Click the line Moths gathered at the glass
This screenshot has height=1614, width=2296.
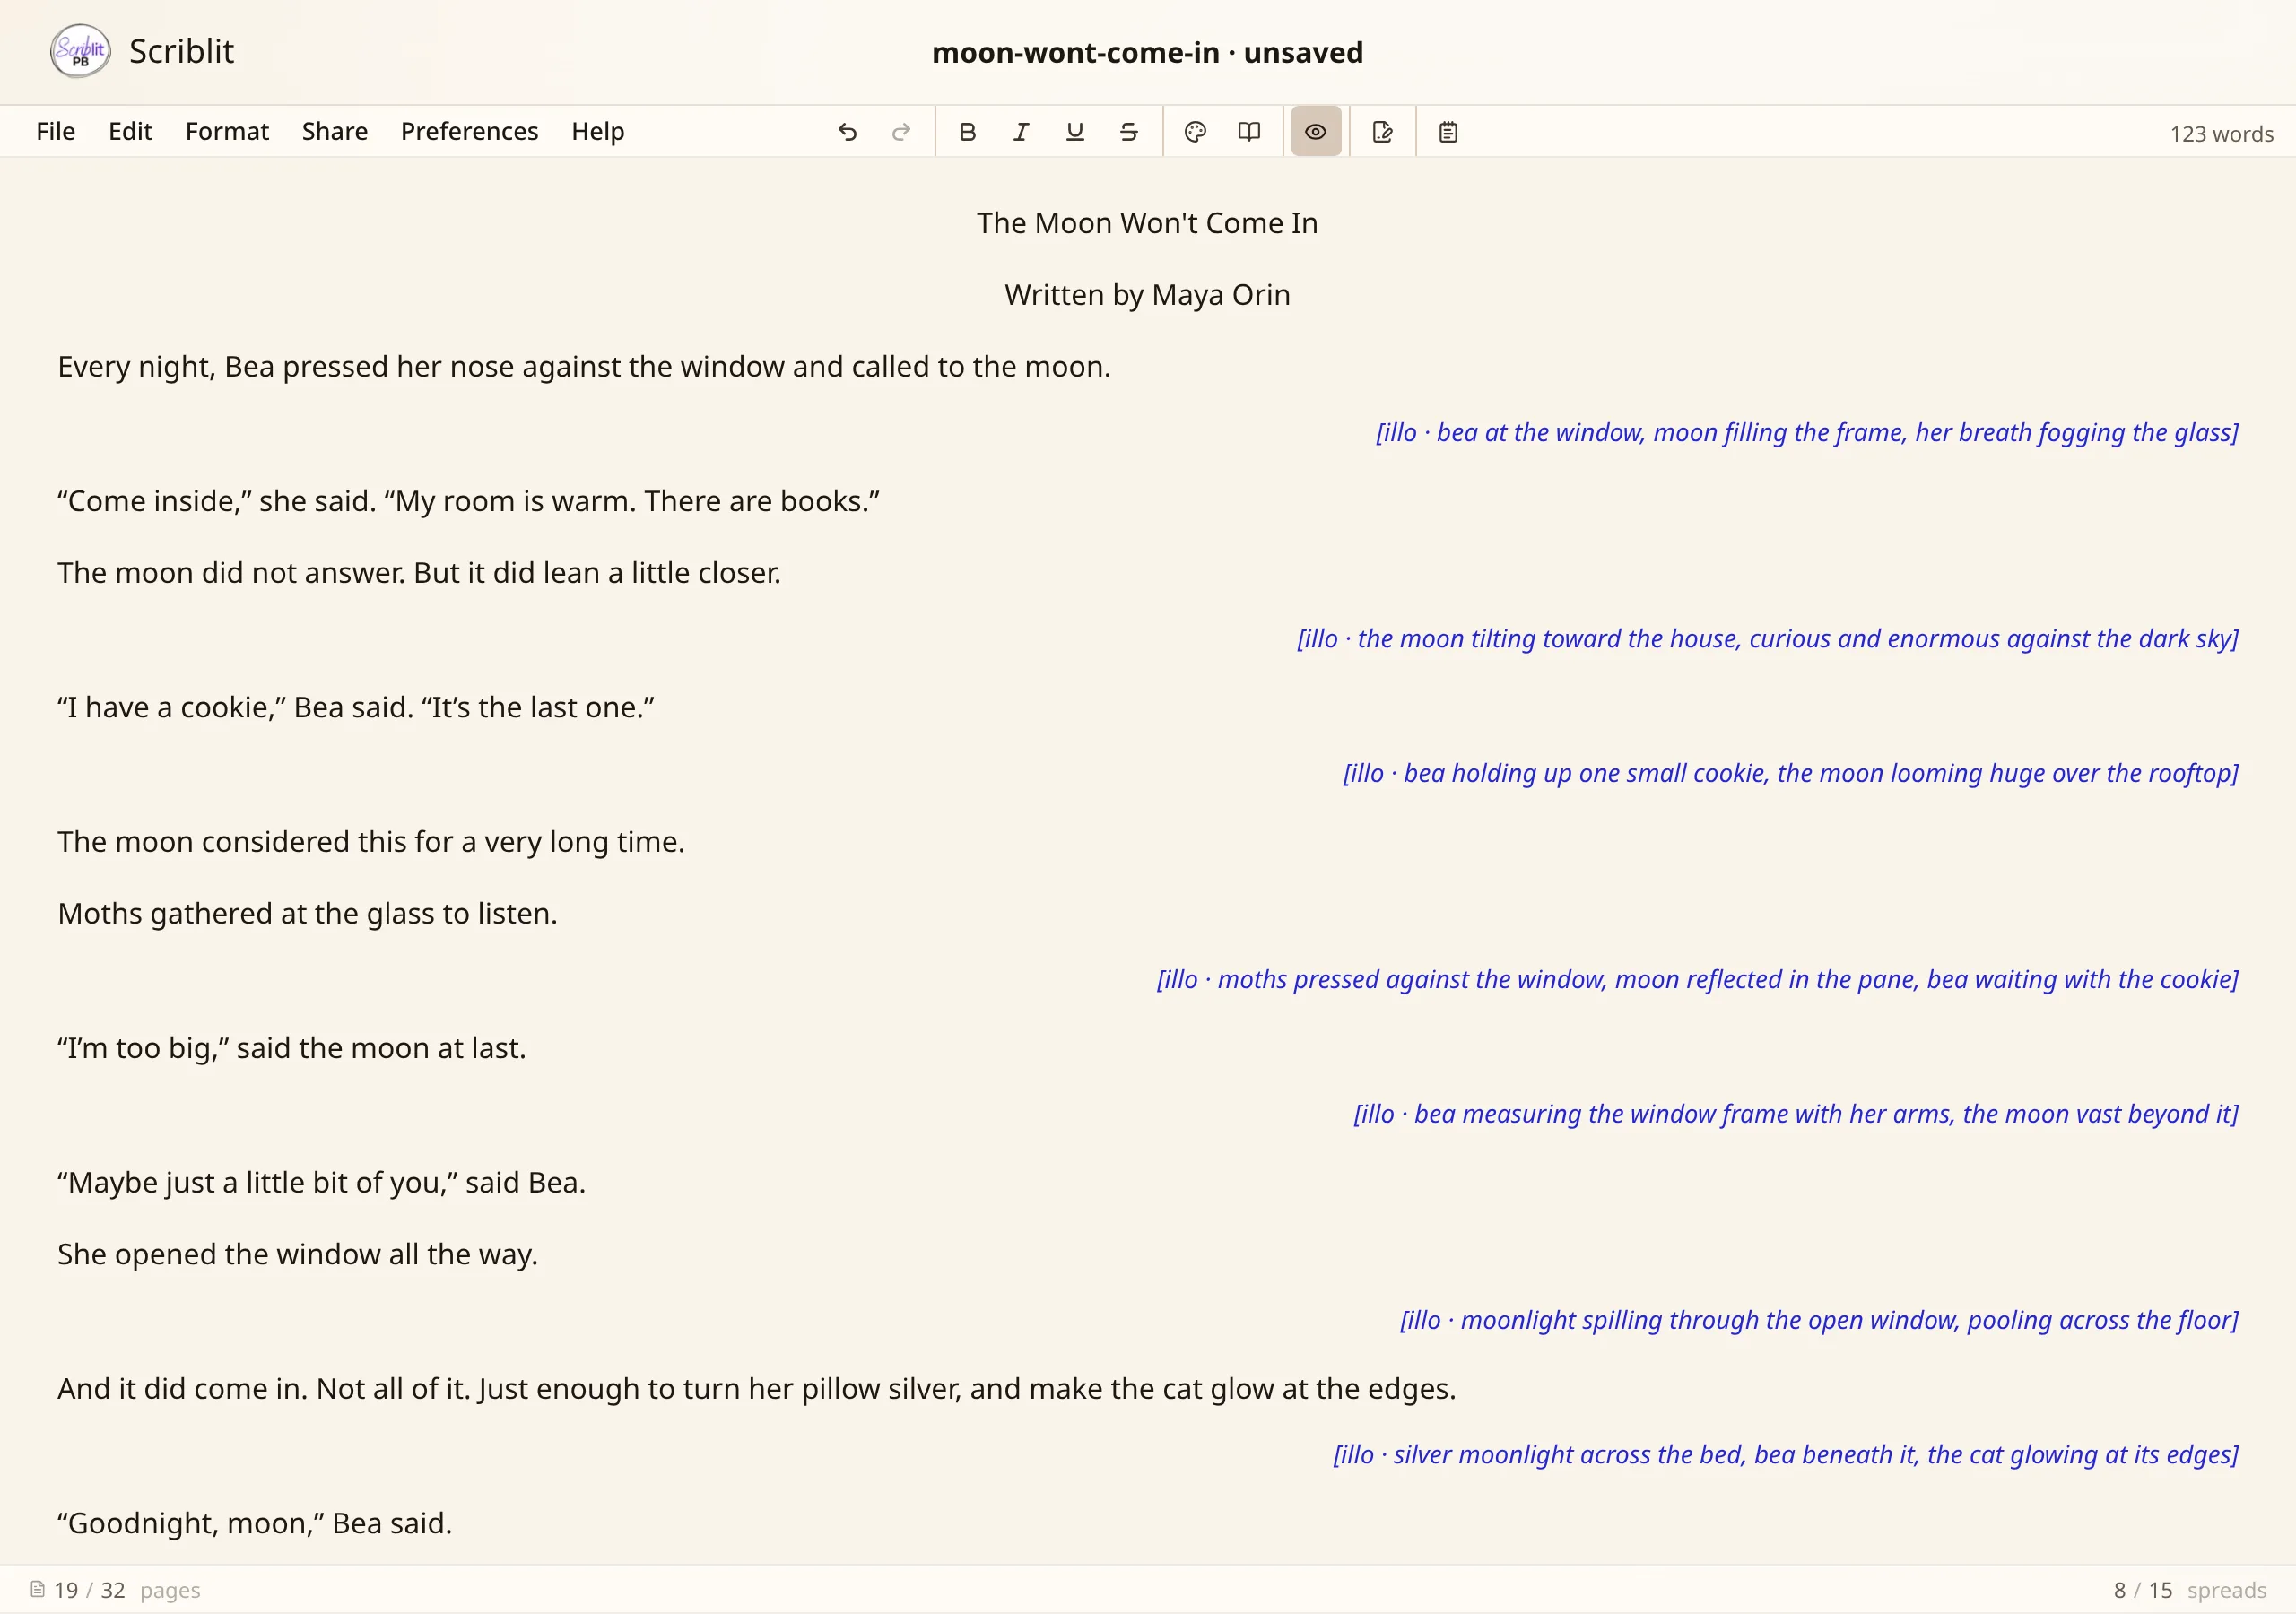tap(307, 914)
